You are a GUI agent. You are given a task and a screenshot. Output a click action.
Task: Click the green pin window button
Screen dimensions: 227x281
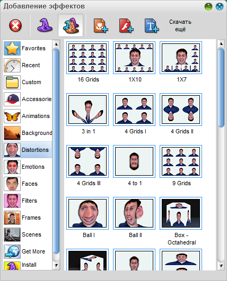(x=208, y=7)
